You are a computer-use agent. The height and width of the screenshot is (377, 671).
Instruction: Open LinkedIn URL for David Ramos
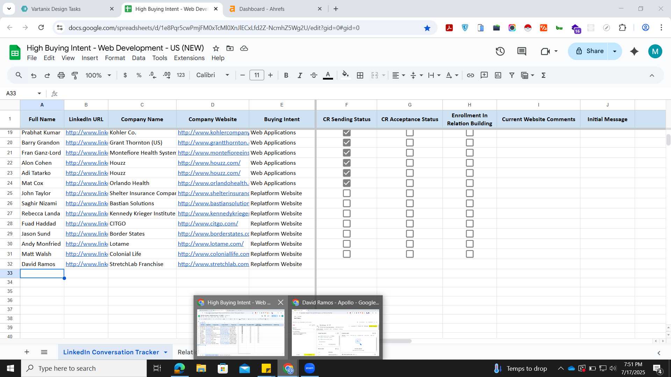pyautogui.click(x=87, y=264)
